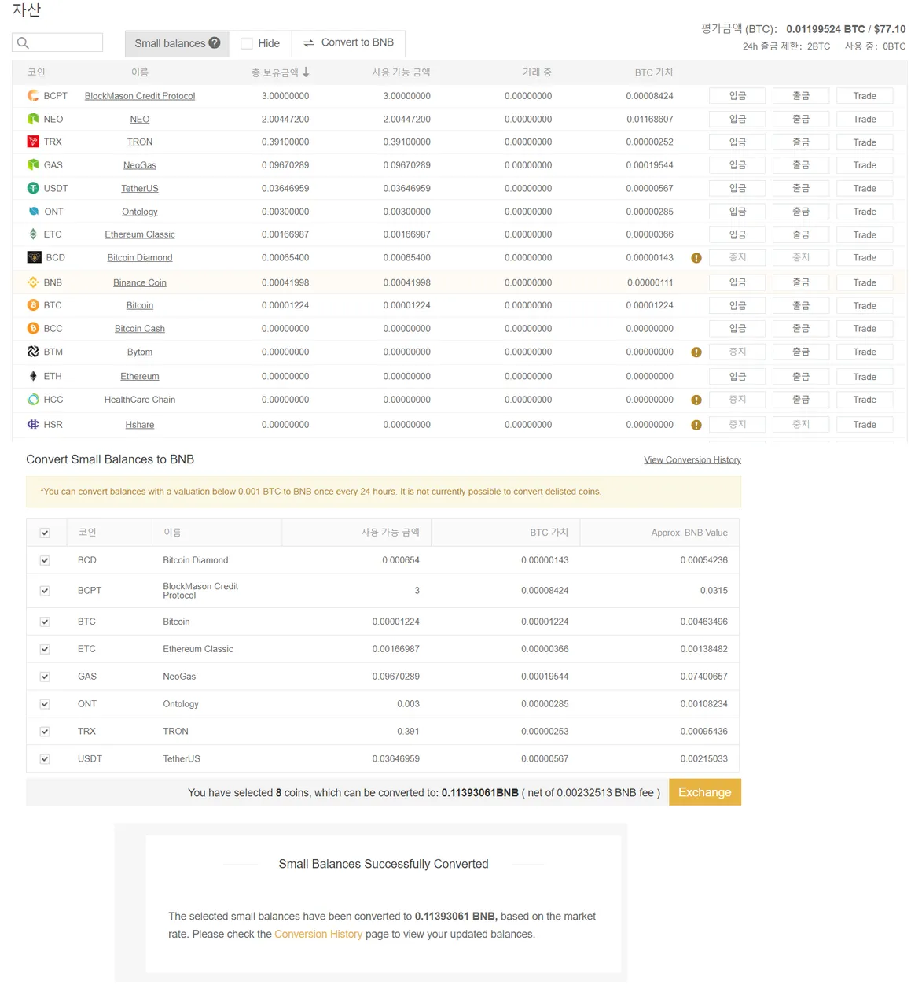Click the Small balances help question icon
Image resolution: width=911 pixels, height=1007 pixels.
coord(215,42)
